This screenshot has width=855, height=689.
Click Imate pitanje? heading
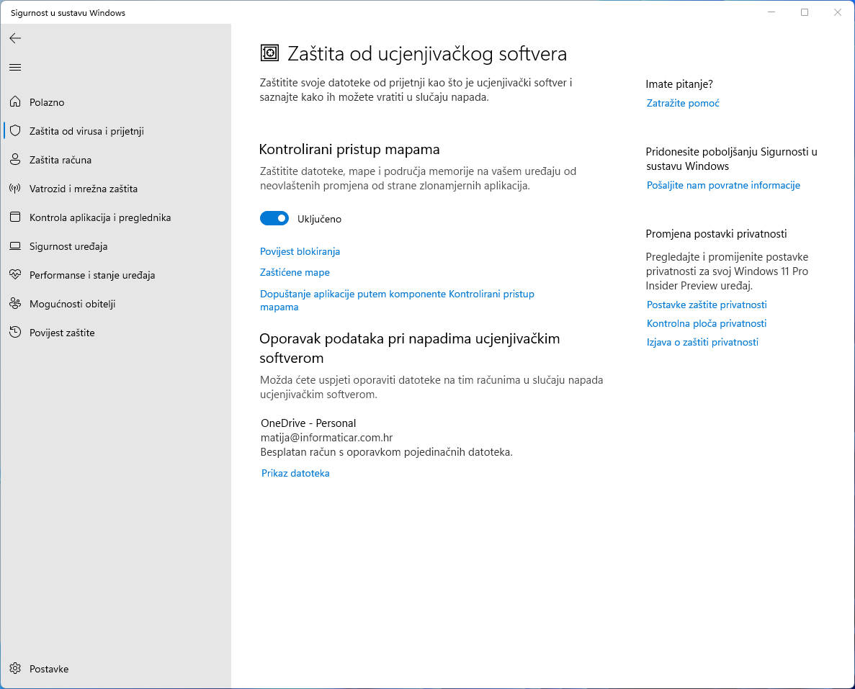(679, 84)
